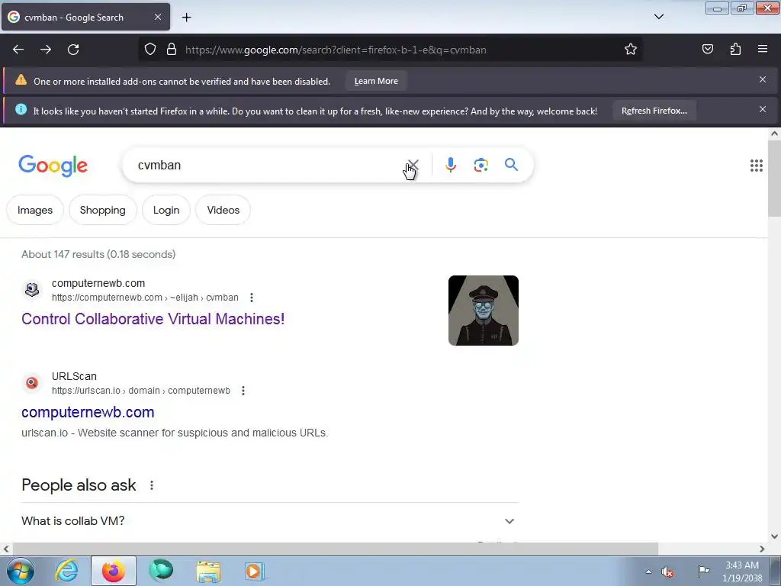Open the officer thumbnail image
781x586 pixels.
tap(483, 311)
